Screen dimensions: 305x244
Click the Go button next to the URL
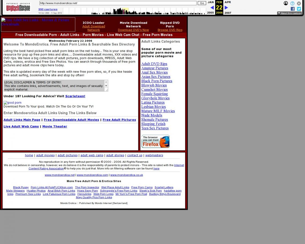pos(202,3)
